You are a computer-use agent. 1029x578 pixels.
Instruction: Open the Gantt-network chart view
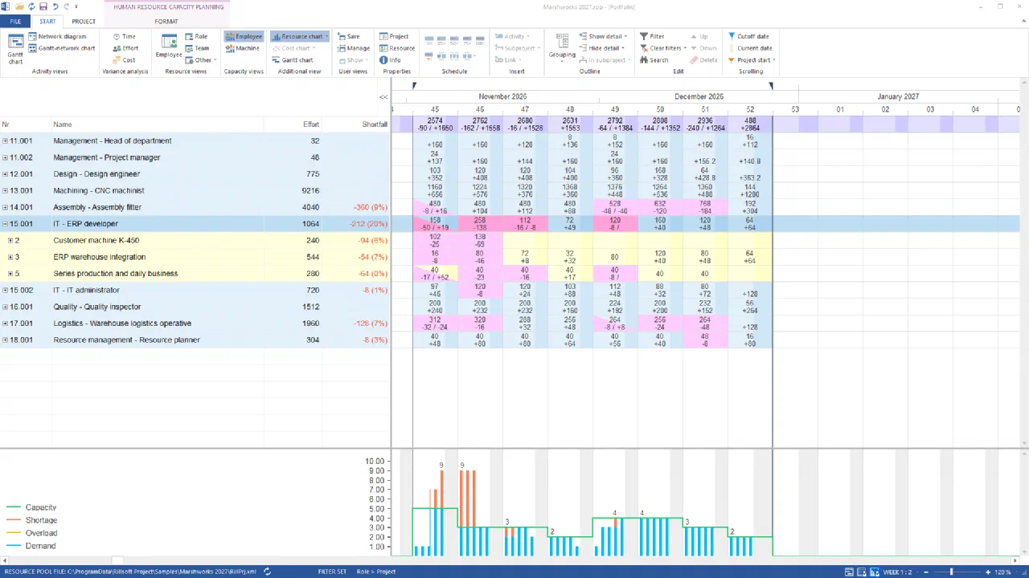pos(61,48)
